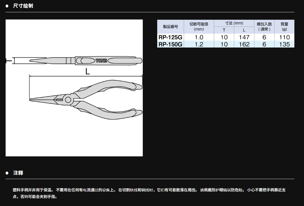This screenshot has width=304, height=206.
Task: Click the T thickness marker left of the pliers tip
Action: pos(9,61)
